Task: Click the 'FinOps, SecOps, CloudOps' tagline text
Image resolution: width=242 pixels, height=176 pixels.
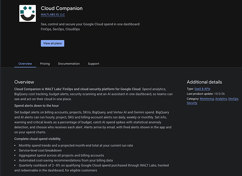Action: pyautogui.click(x=60, y=29)
